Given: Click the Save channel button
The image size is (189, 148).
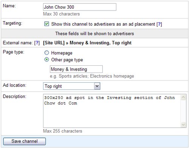Looking at the screenshot, I should click(x=25, y=141).
